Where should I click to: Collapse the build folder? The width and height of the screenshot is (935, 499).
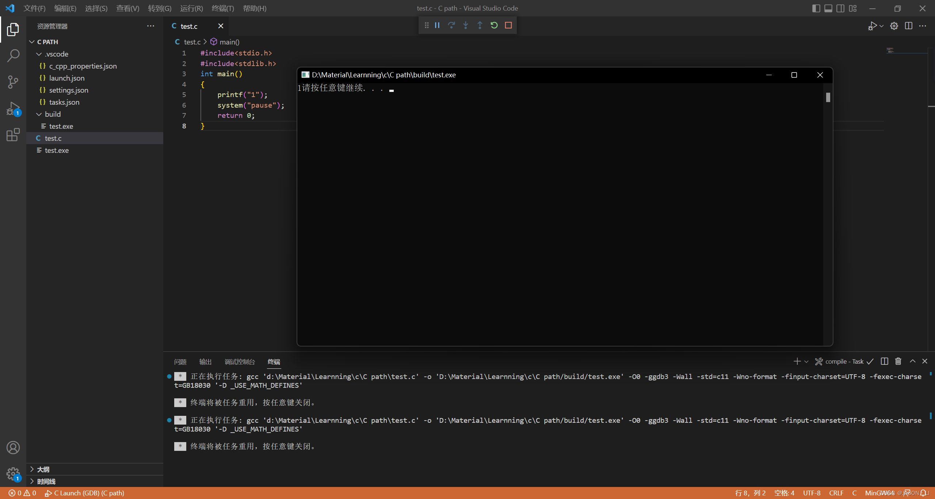point(39,114)
